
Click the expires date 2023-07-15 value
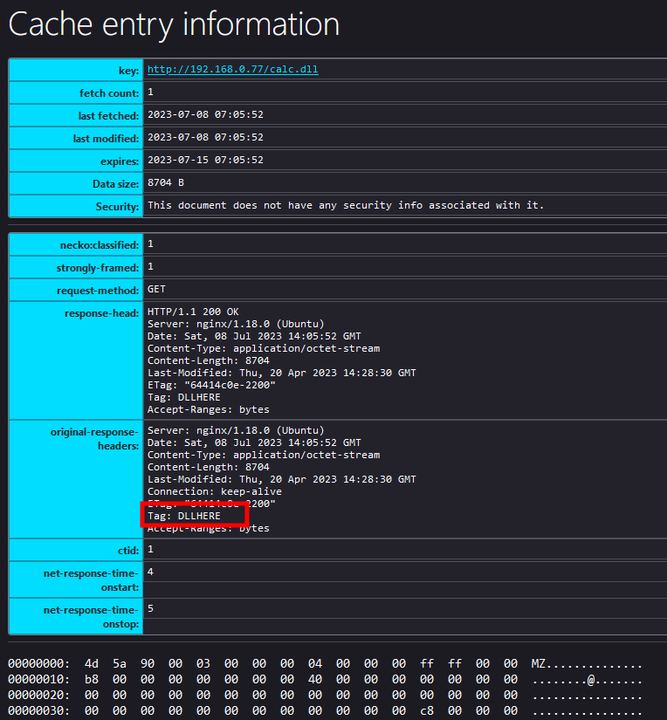(205, 161)
